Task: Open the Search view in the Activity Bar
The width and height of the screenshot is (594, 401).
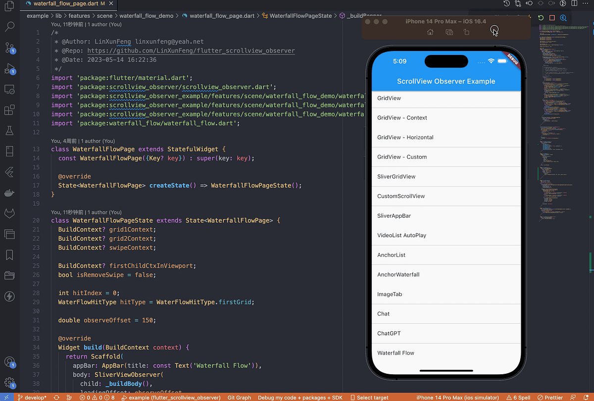Action: coord(10,27)
